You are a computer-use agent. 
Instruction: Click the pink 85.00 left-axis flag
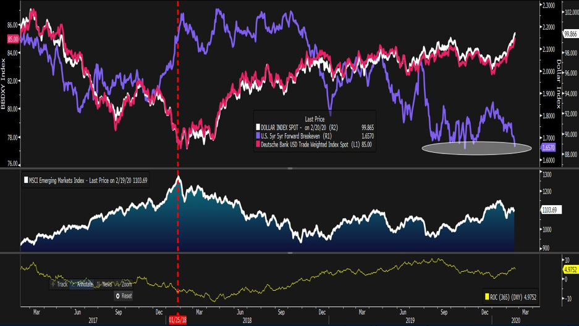pyautogui.click(x=13, y=39)
